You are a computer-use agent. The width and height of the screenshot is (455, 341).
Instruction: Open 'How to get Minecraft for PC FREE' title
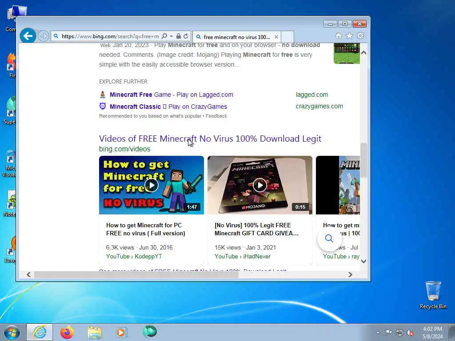point(146,229)
